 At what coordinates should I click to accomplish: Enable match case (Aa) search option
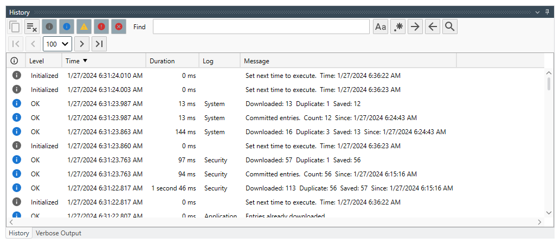381,27
